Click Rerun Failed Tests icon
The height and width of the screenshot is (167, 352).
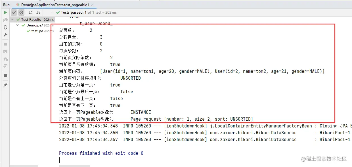5,20
